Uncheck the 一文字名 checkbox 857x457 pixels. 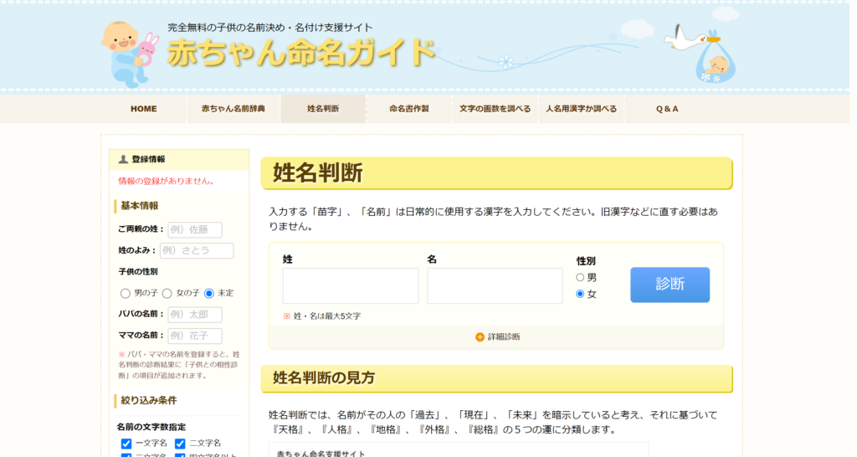coord(126,444)
